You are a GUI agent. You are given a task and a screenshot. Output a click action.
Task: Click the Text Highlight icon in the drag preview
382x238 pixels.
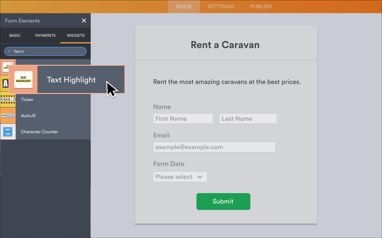(23, 79)
